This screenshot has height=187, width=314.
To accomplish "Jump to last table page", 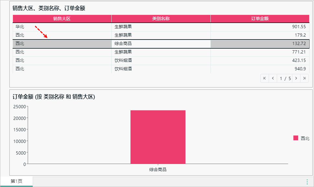I will coord(304,78).
